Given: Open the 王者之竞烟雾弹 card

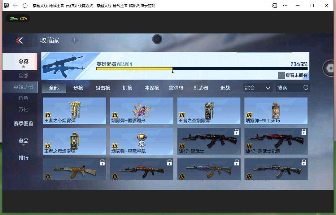Looking at the screenshot, I should click(x=75, y=141).
